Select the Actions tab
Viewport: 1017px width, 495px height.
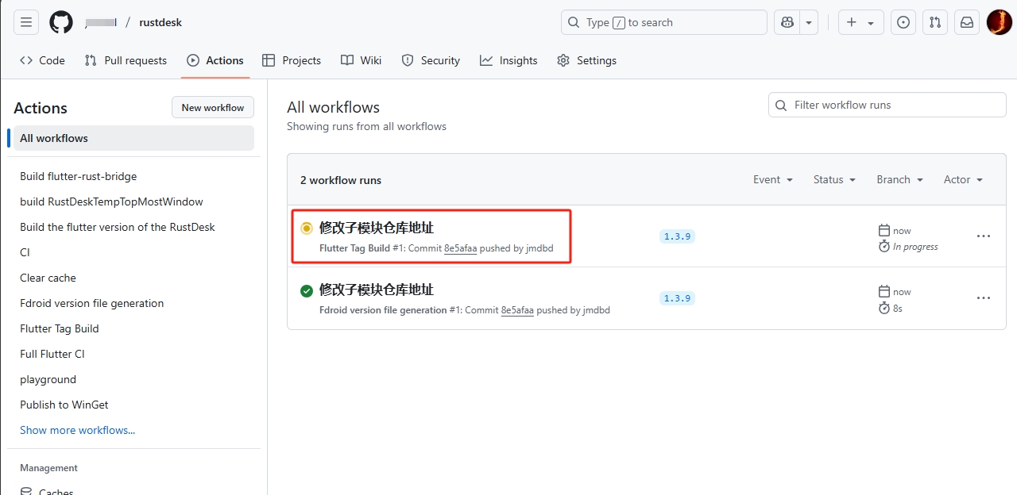(x=215, y=60)
